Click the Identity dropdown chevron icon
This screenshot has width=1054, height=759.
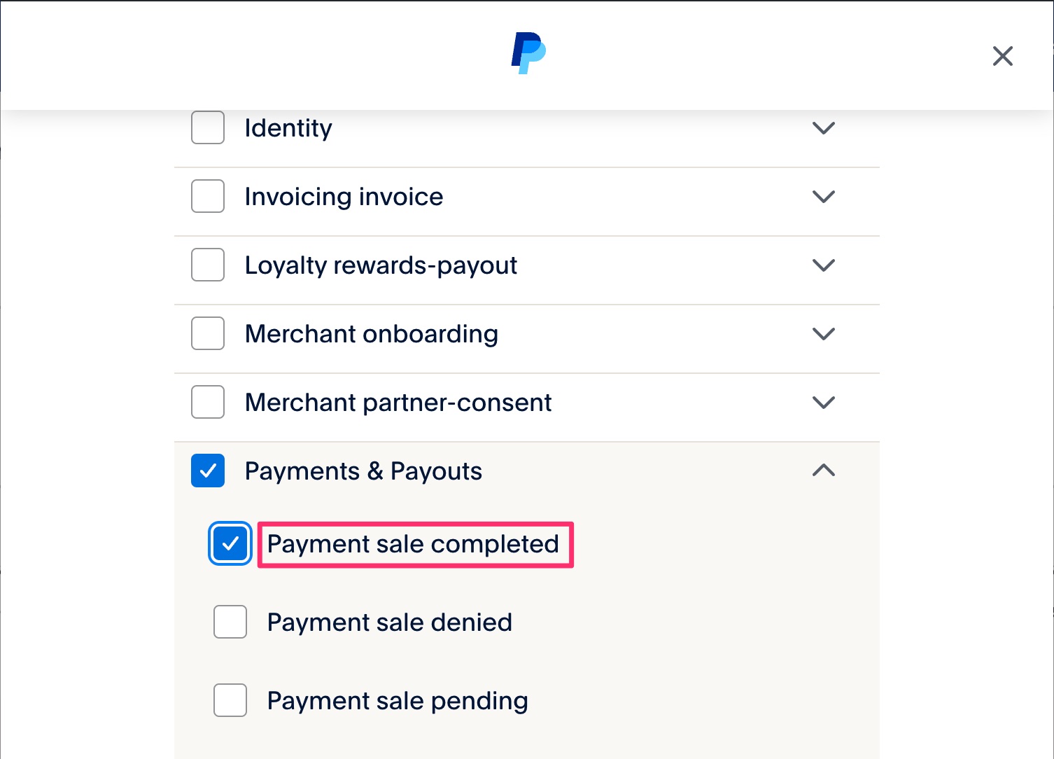(824, 128)
